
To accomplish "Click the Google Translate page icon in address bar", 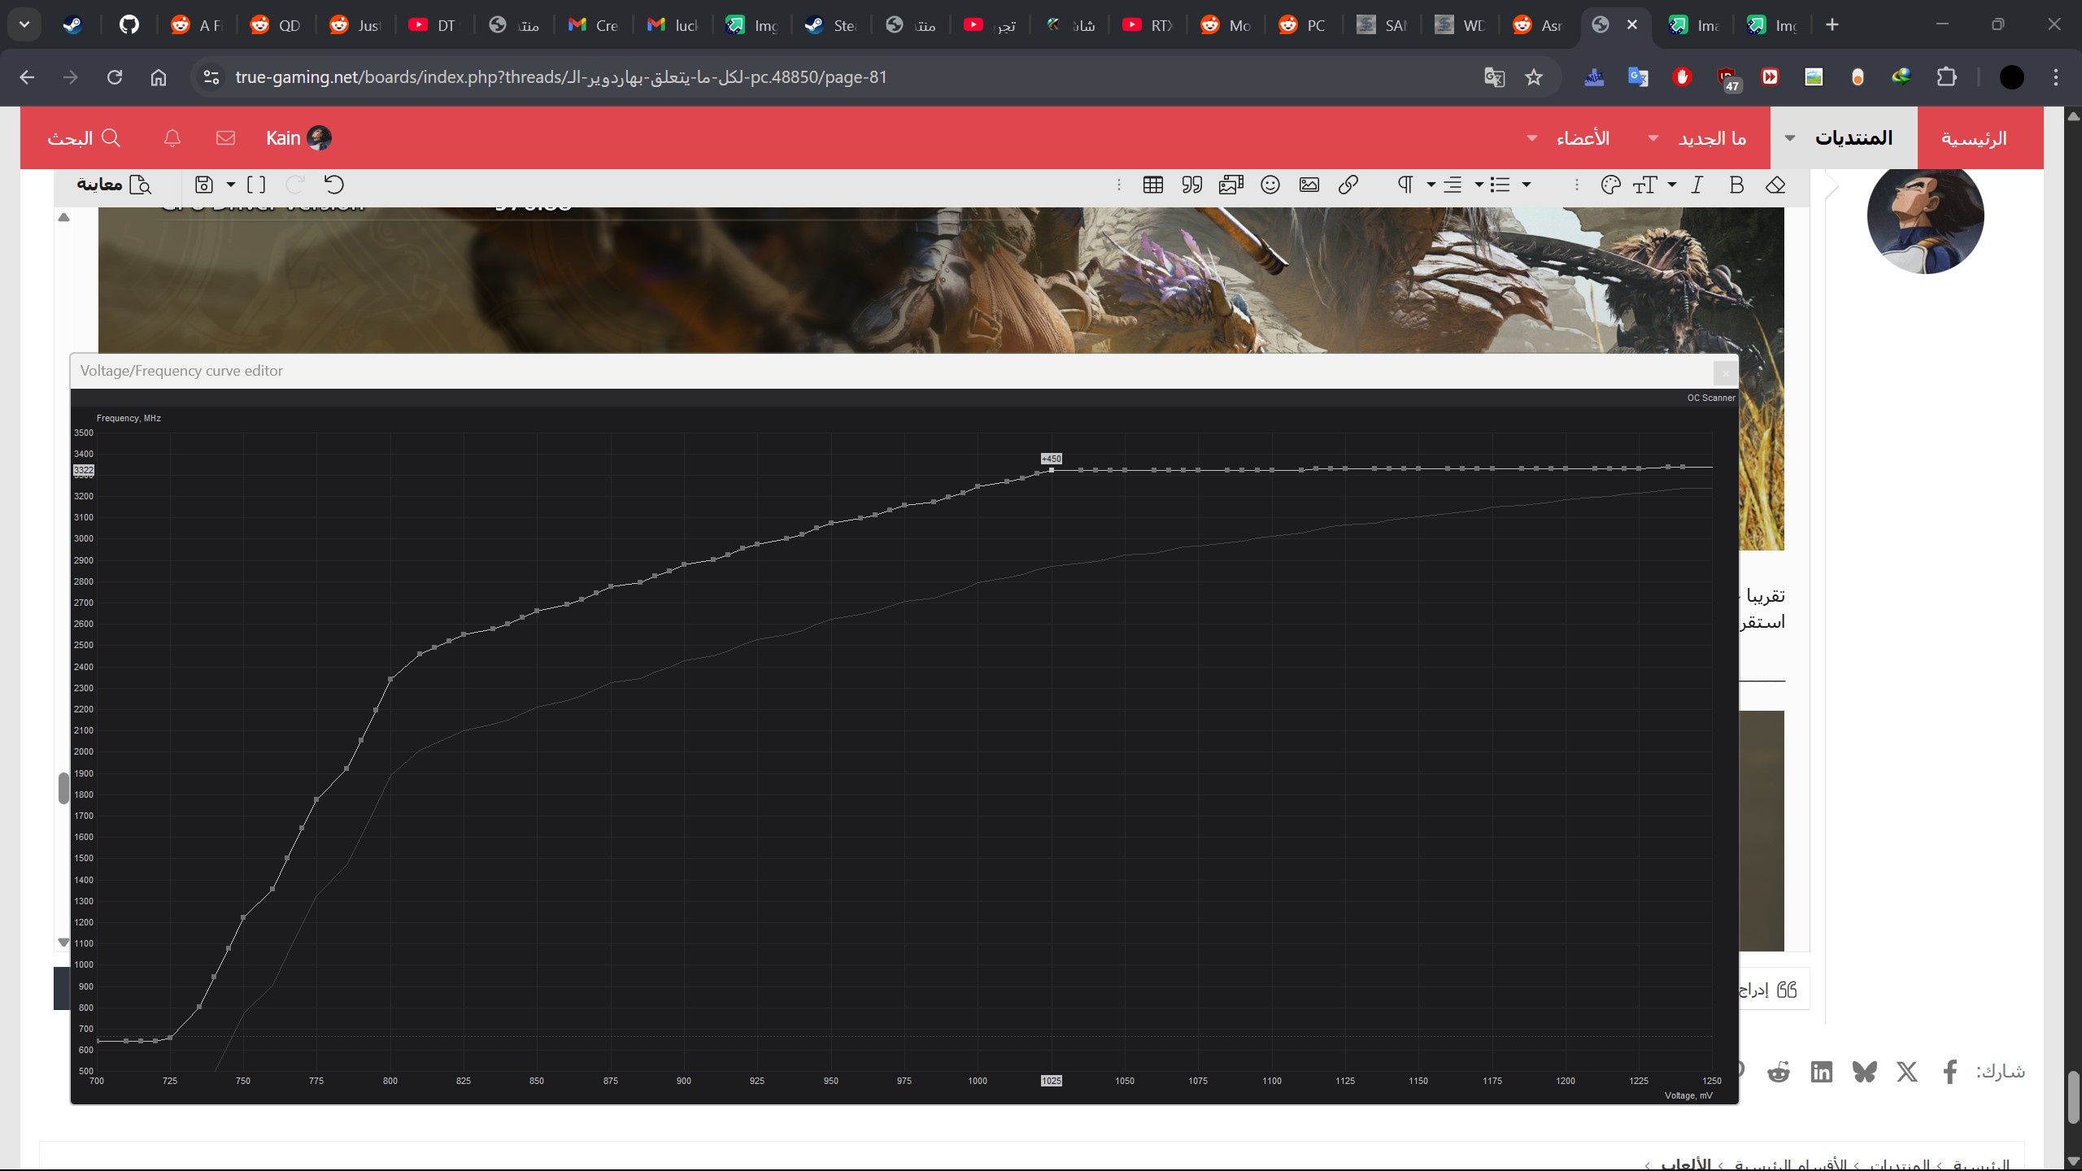I will pos(1494,77).
